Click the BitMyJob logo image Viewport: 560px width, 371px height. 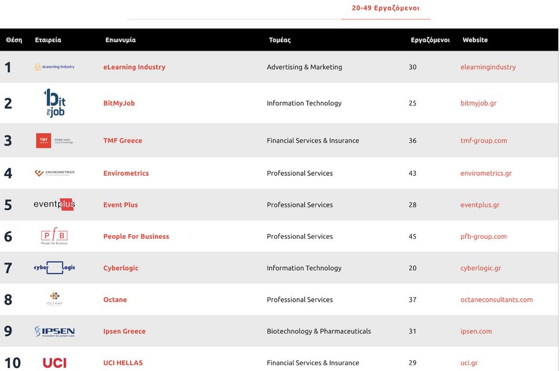tap(54, 103)
